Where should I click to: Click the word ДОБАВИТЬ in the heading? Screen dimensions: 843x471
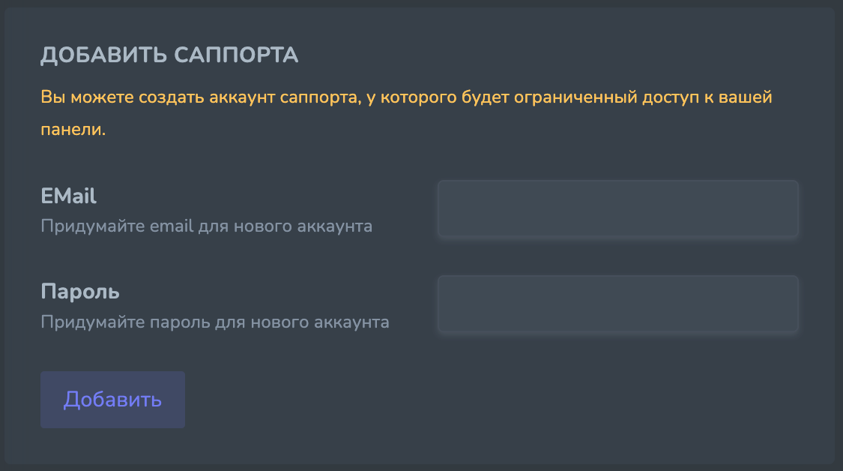pos(103,55)
